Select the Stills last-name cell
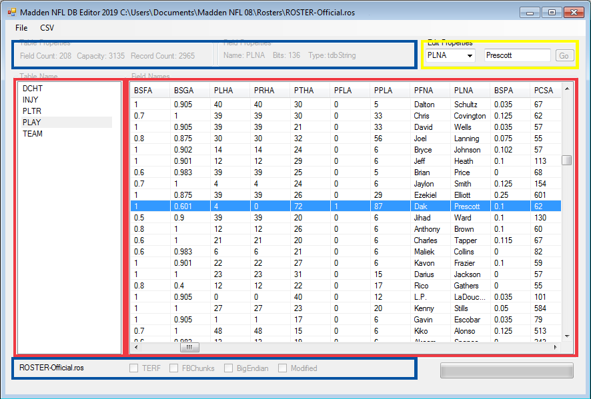The width and height of the screenshot is (591, 399). pyautogui.click(x=470, y=308)
